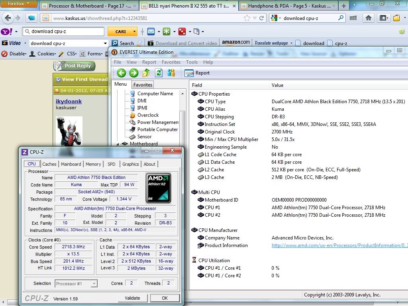The width and height of the screenshot is (408, 306).
Task: Click Yahoo! logo icon
Action: point(6,31)
